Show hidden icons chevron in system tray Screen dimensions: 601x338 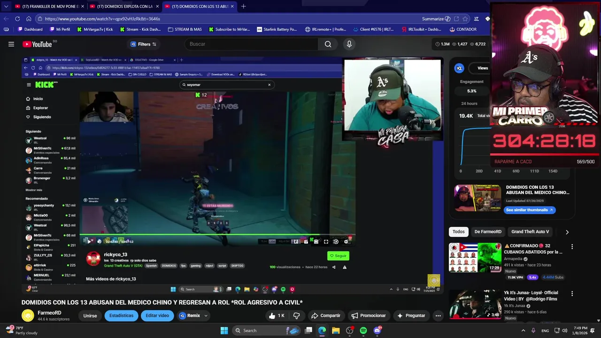(523, 330)
